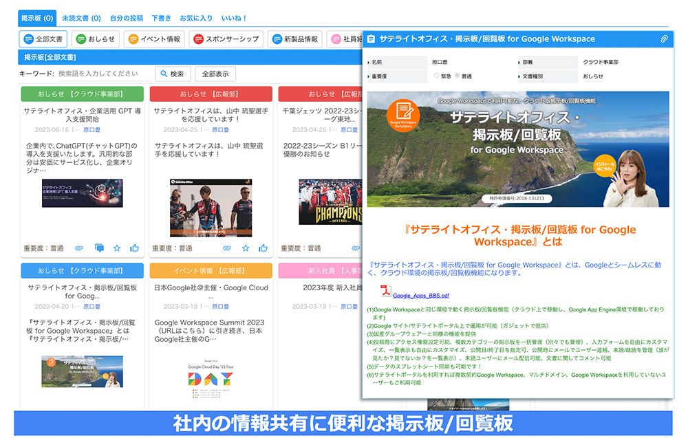Screen dimensions: 688x438
Task: Click the orange icon on イベント情報 button
Action: tap(133, 39)
